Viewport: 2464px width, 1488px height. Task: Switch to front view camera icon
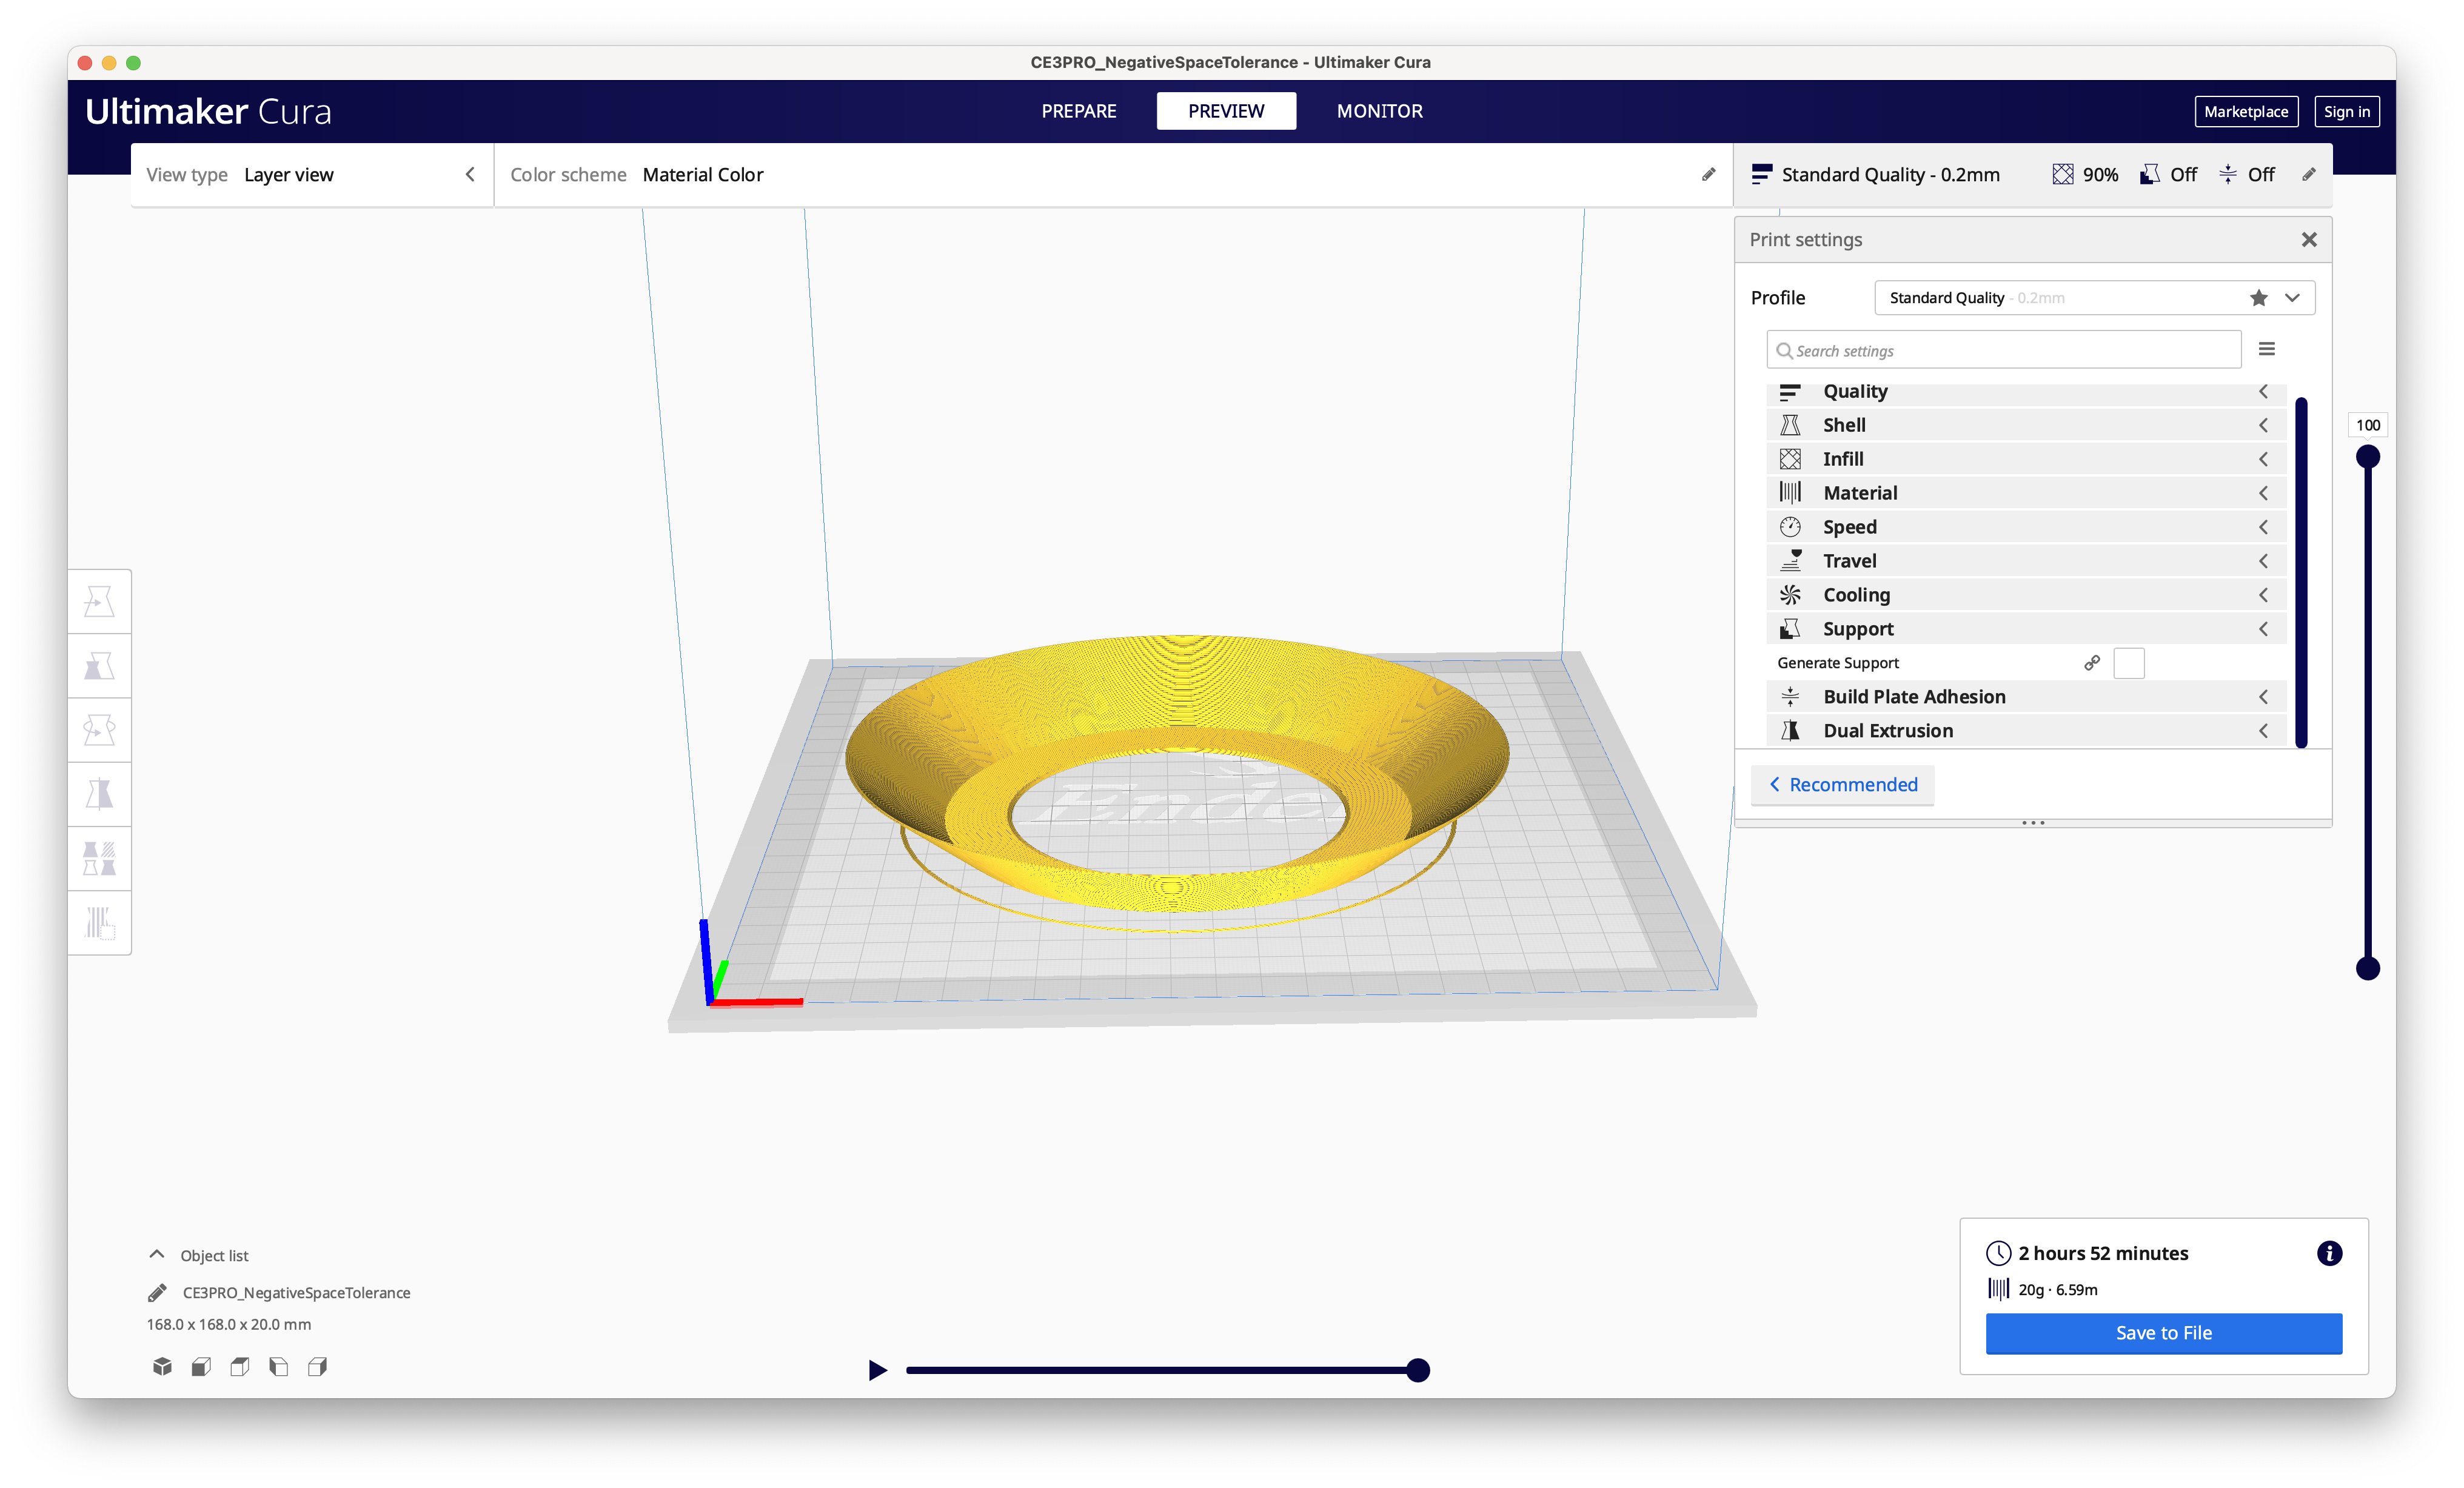pyautogui.click(x=201, y=1366)
